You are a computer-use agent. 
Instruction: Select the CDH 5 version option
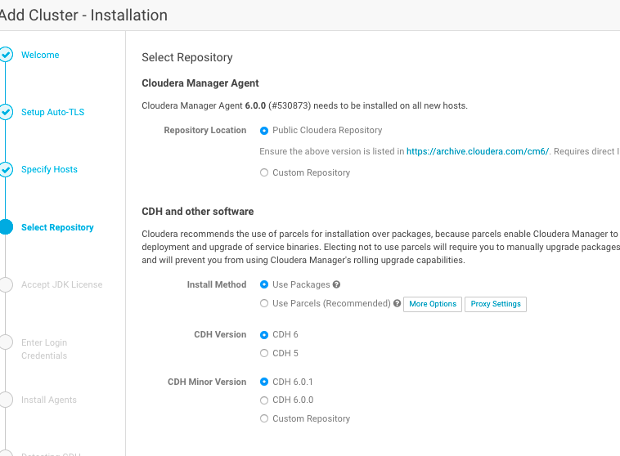(x=264, y=354)
